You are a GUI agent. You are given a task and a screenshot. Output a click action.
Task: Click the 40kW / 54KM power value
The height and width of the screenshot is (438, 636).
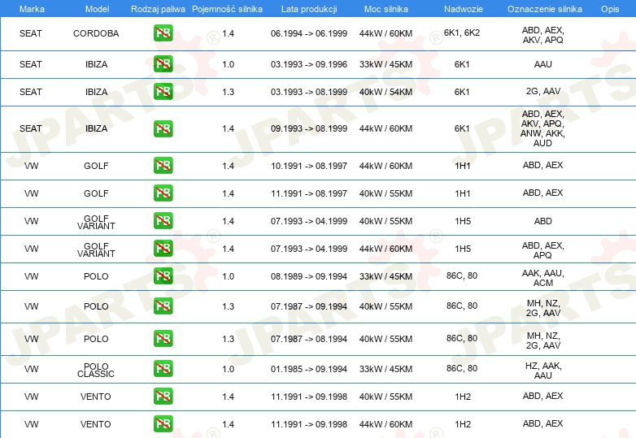386,92
